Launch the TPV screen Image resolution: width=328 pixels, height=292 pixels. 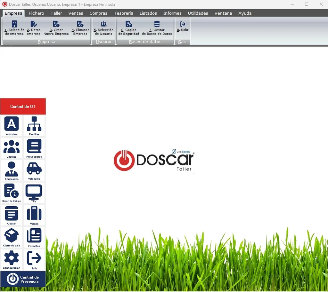tap(34, 193)
